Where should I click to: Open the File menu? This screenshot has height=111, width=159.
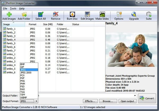(5, 8)
